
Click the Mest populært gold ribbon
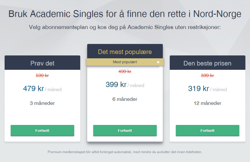coord(125,62)
